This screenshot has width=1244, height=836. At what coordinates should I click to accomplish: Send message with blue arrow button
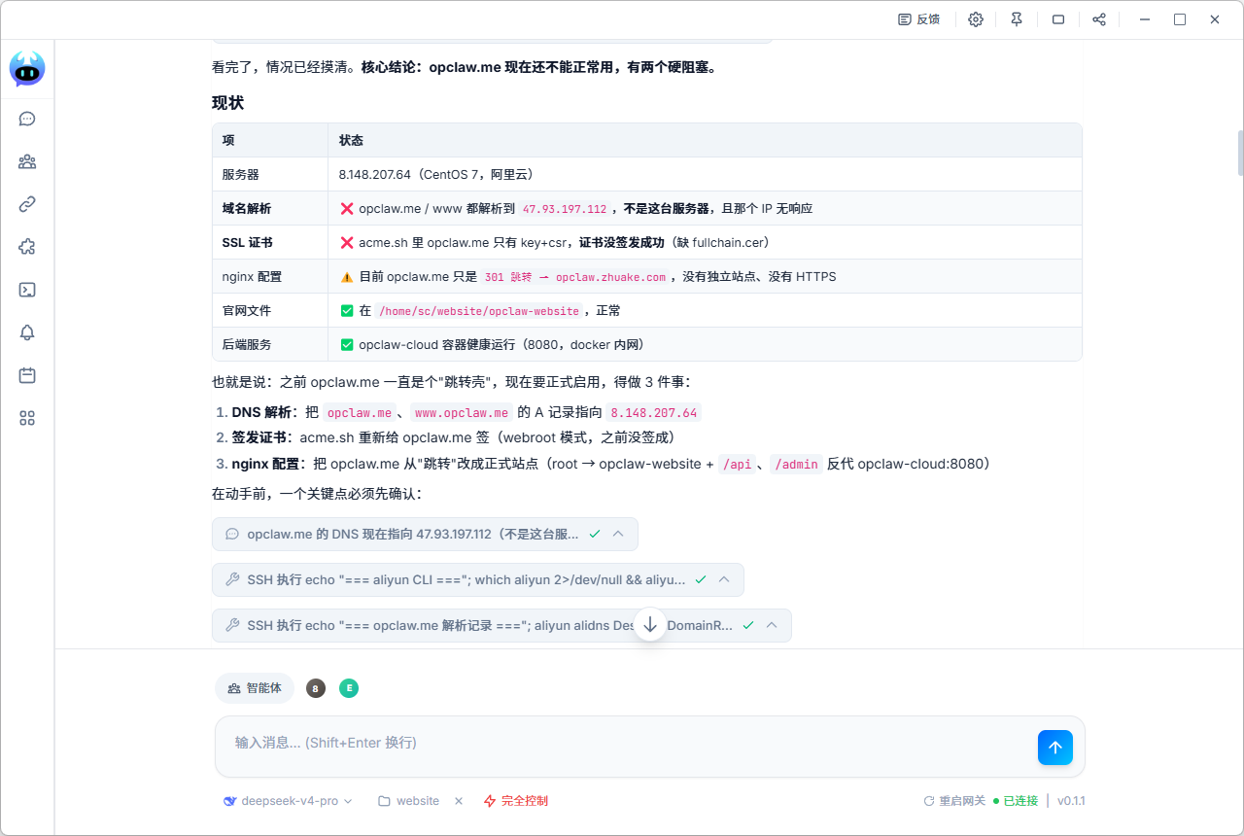1055,748
